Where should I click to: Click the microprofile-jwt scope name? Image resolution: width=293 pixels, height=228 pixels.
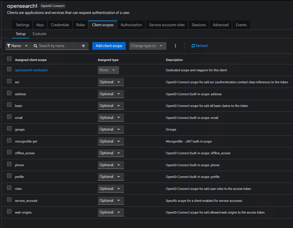pyautogui.click(x=26, y=141)
